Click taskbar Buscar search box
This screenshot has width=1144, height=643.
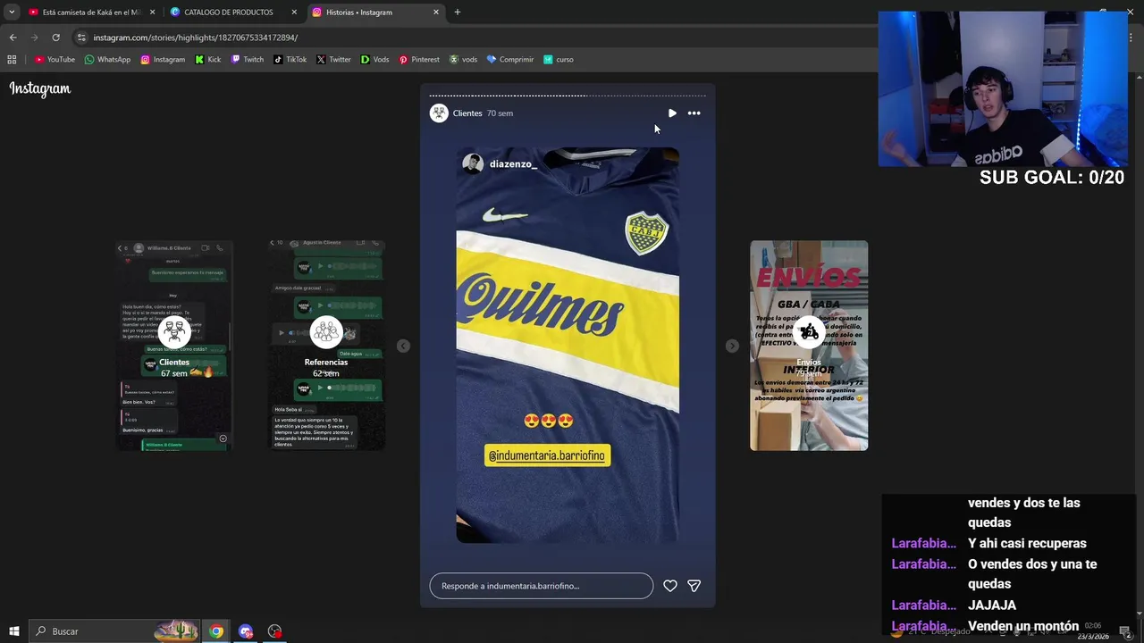pos(114,631)
